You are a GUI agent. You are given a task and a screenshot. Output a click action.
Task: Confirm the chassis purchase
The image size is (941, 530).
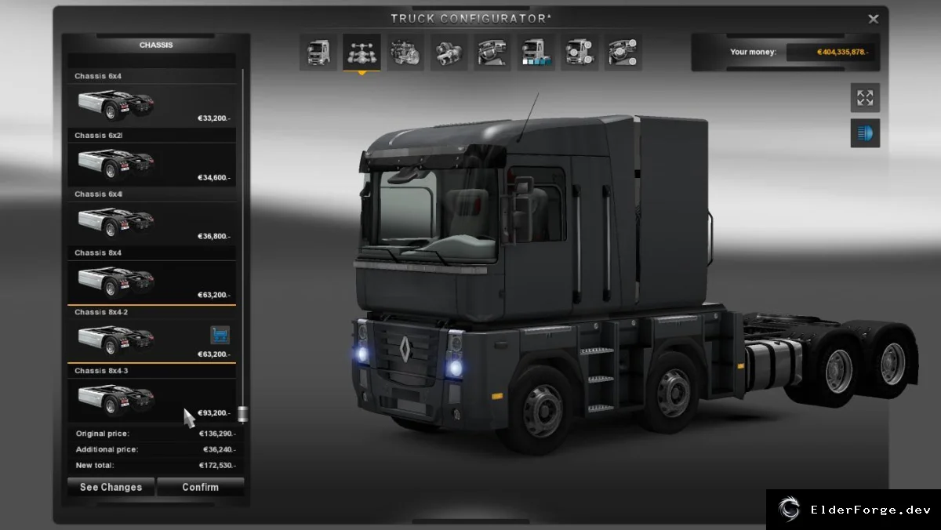(201, 487)
